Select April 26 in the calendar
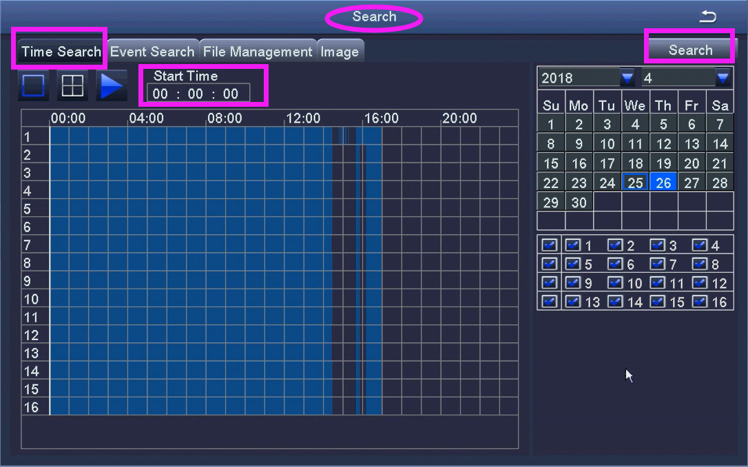 pos(663,183)
